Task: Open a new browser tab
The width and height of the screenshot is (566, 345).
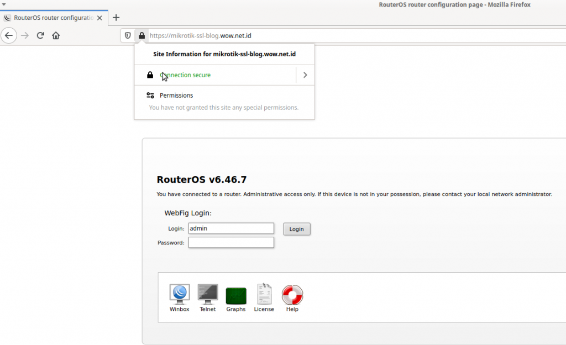Action: coord(116,18)
